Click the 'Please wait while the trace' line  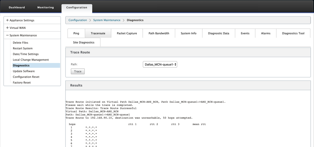(99, 105)
